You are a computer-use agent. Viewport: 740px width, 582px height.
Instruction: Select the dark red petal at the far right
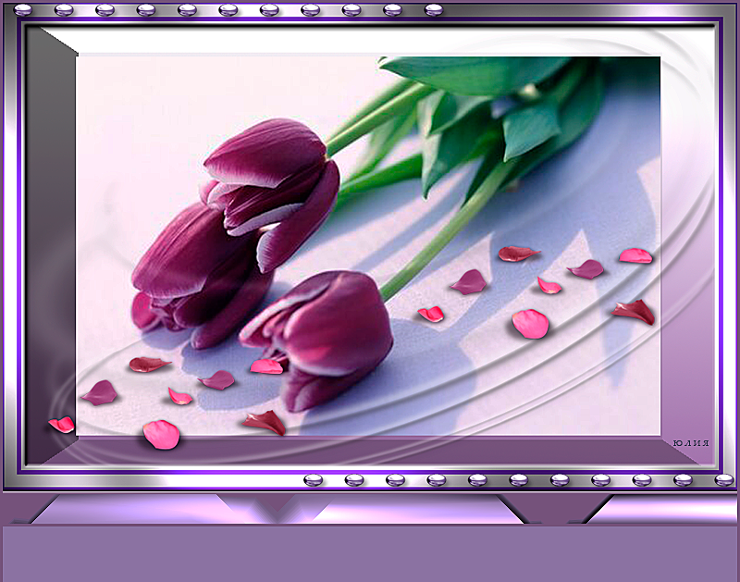[x=634, y=311]
